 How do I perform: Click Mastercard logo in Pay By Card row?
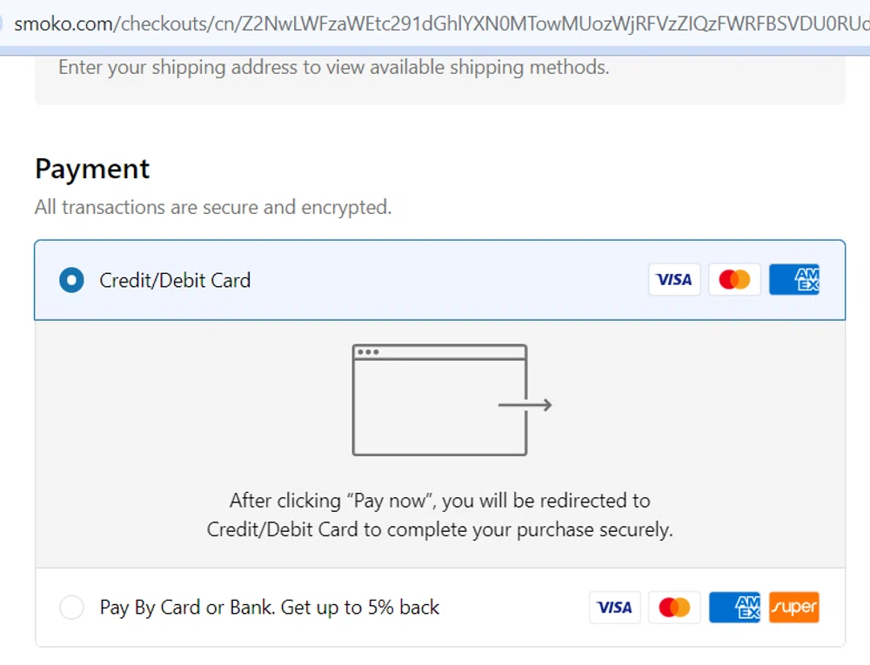[674, 608]
